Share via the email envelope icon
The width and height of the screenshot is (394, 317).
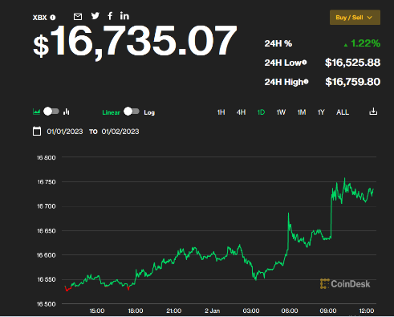click(78, 17)
